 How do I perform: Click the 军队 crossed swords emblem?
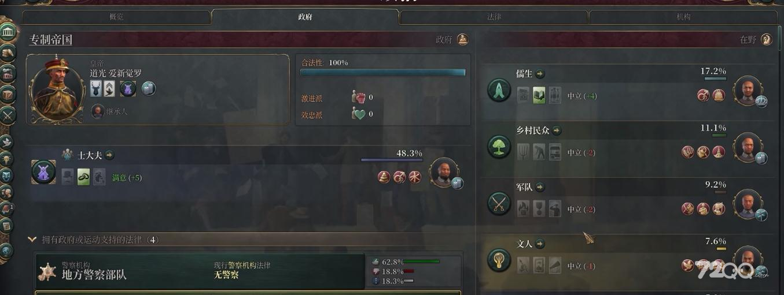click(x=499, y=204)
